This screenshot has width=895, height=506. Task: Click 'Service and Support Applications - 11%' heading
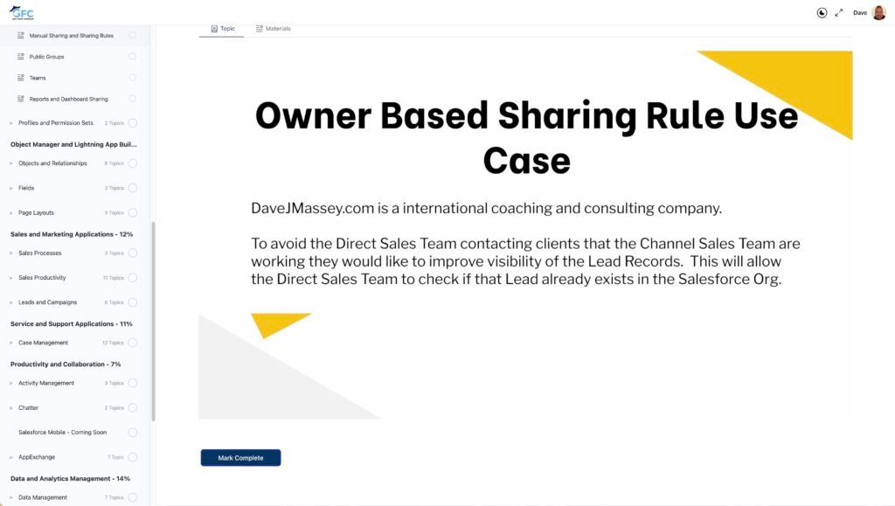pyautogui.click(x=72, y=323)
